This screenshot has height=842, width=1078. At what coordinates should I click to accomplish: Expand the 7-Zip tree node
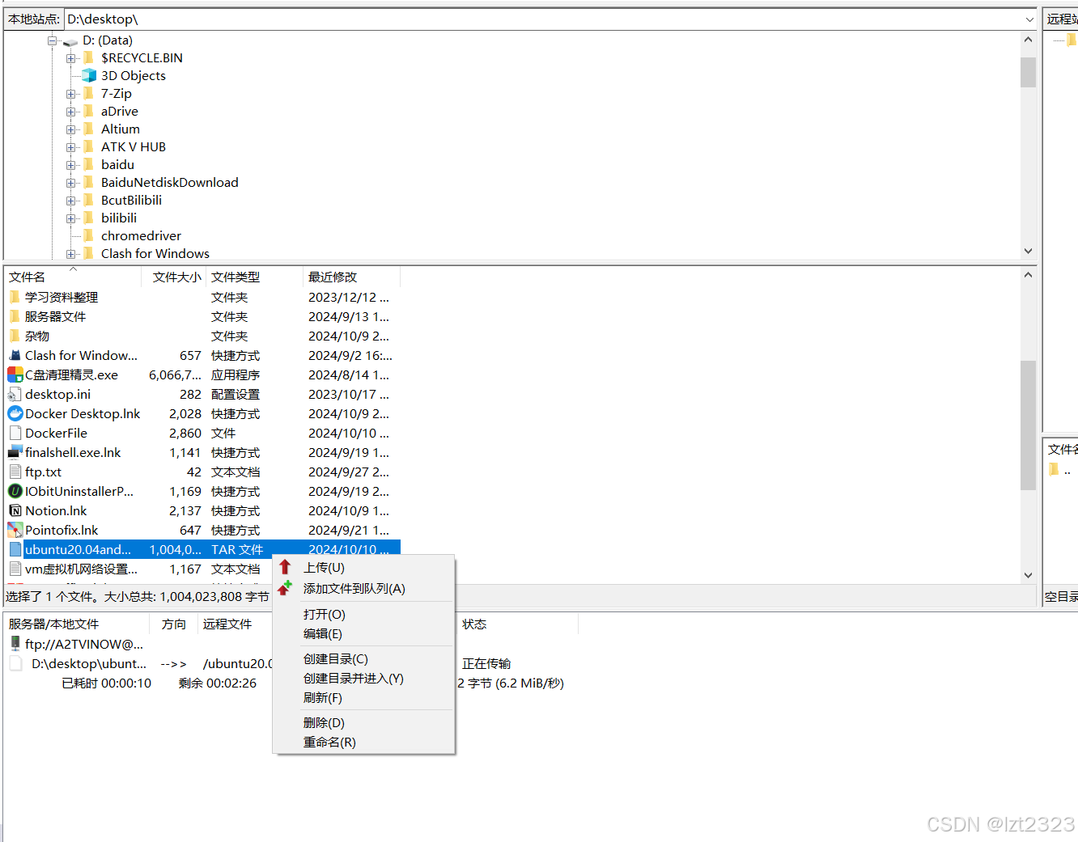71,94
